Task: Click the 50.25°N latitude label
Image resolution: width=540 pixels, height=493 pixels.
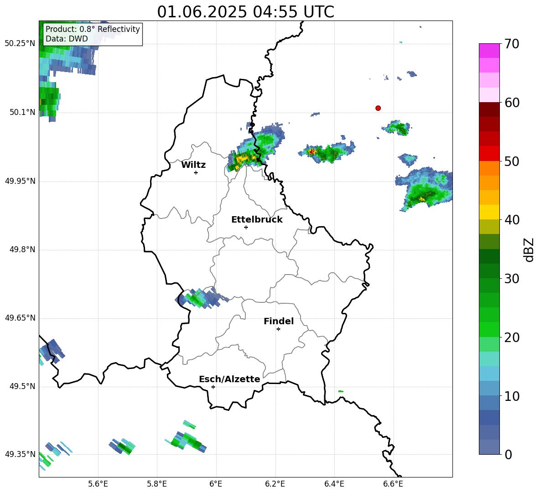Action: pyautogui.click(x=20, y=44)
